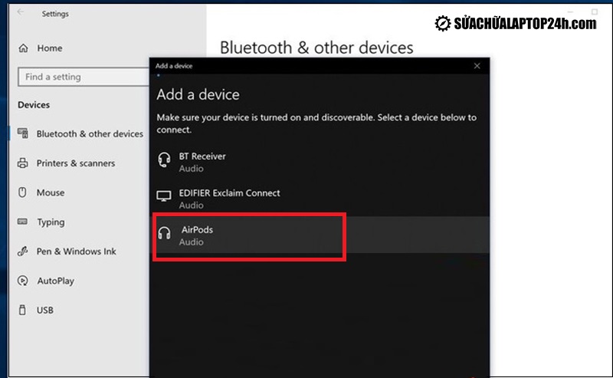Image resolution: width=613 pixels, height=378 pixels.
Task: Close the Add a device dialog
Action: coord(477,66)
